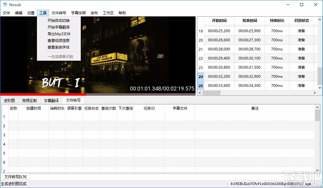
Task: Open the 文件转写 menu in menu bar
Action: [x=59, y=13]
